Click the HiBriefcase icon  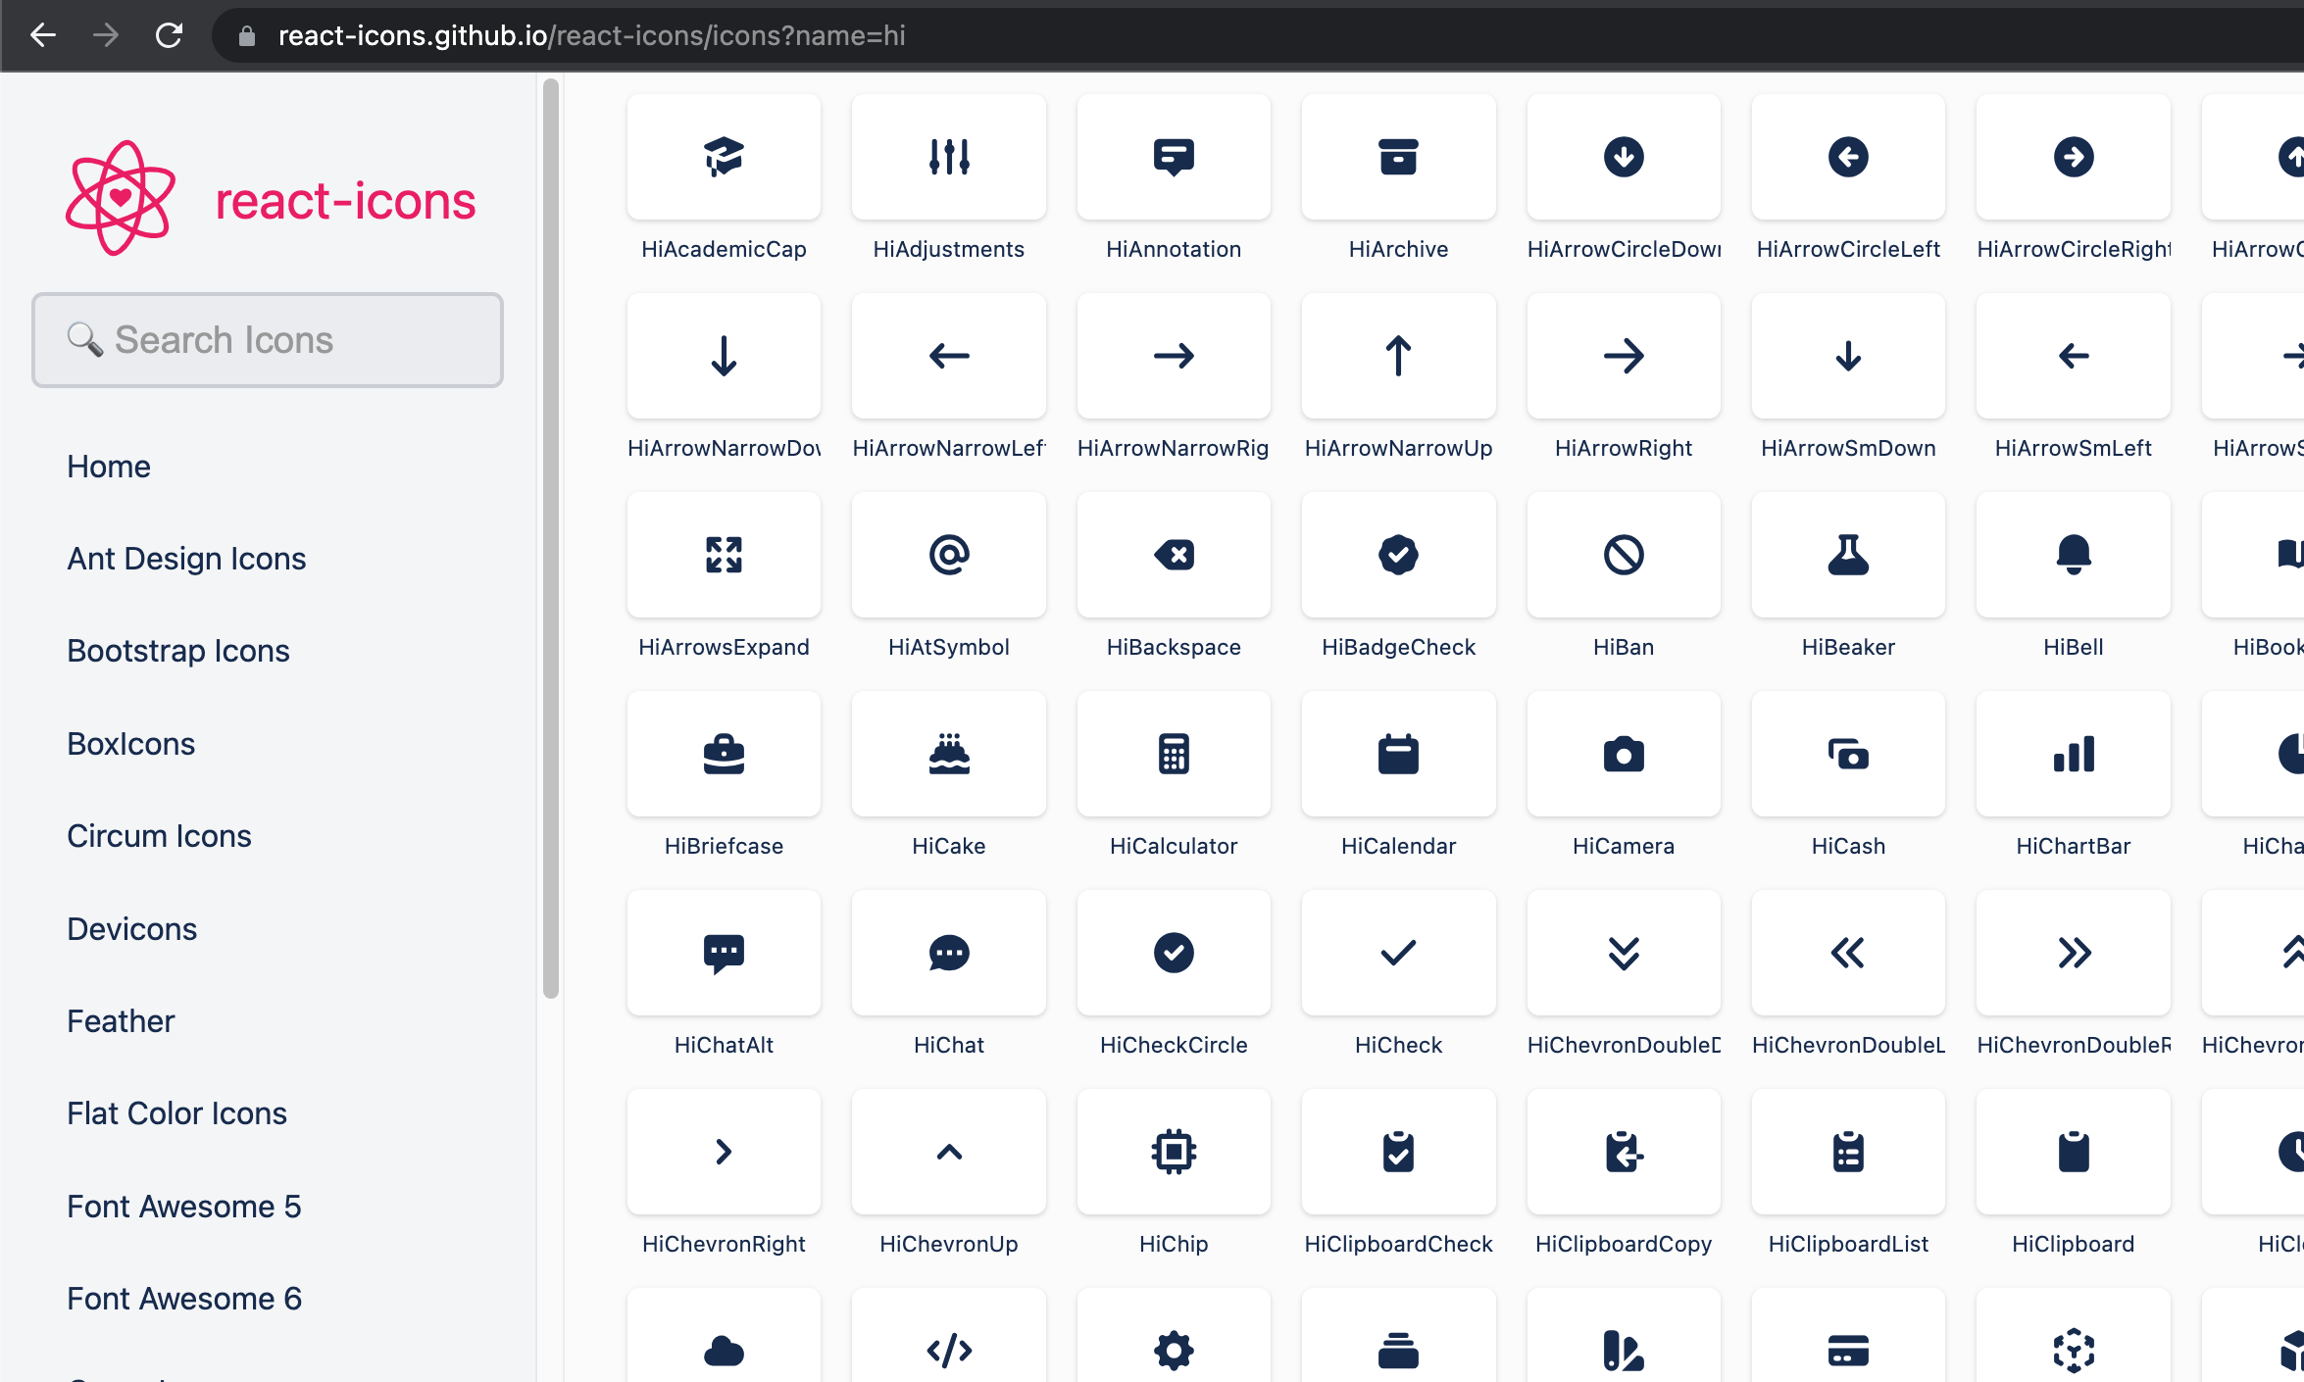(724, 754)
